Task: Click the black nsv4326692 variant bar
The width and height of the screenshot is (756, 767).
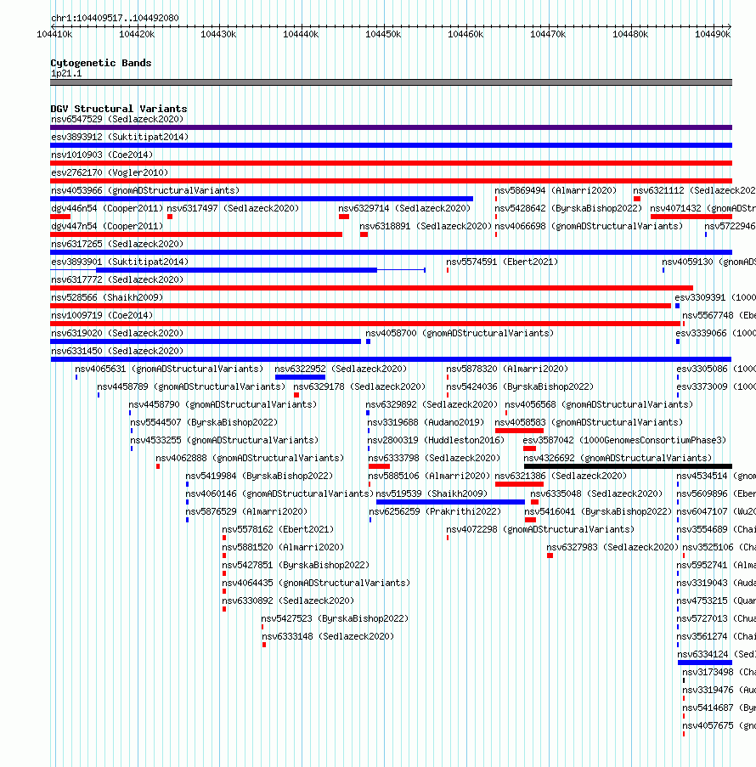Action: pyautogui.click(x=628, y=466)
